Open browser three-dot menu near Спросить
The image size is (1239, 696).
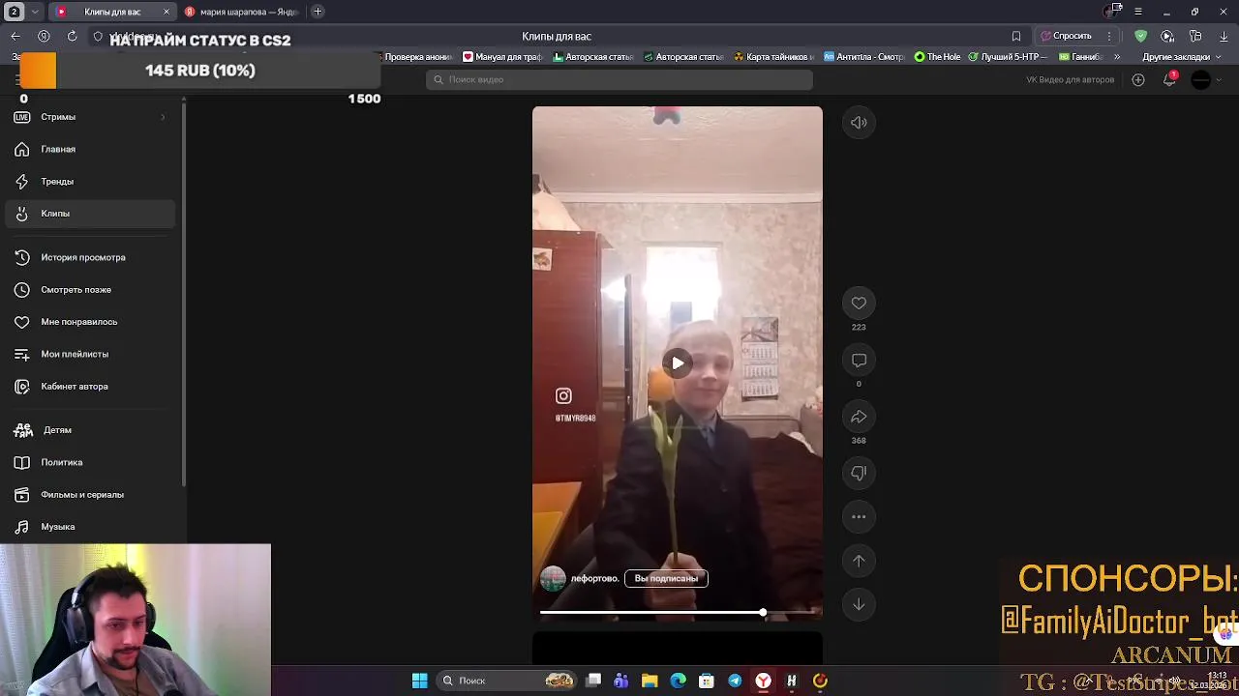1109,36
